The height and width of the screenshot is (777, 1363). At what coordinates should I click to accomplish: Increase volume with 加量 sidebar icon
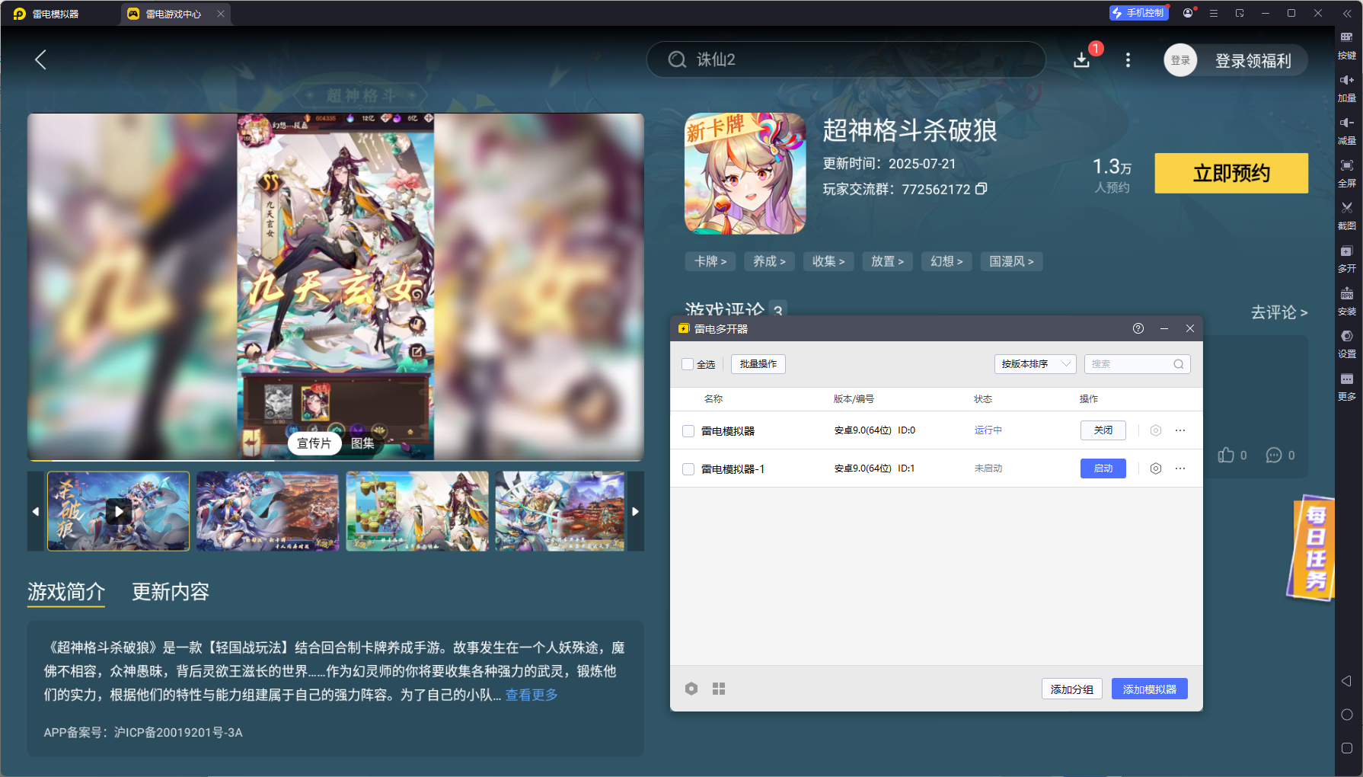(x=1347, y=88)
